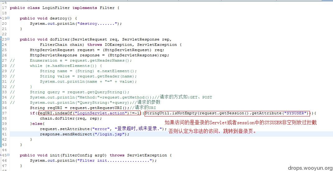The image size is (333, 171).
Task: Collapse the doFilter method fold at line 23
Action: pyautogui.click(x=8, y=39)
